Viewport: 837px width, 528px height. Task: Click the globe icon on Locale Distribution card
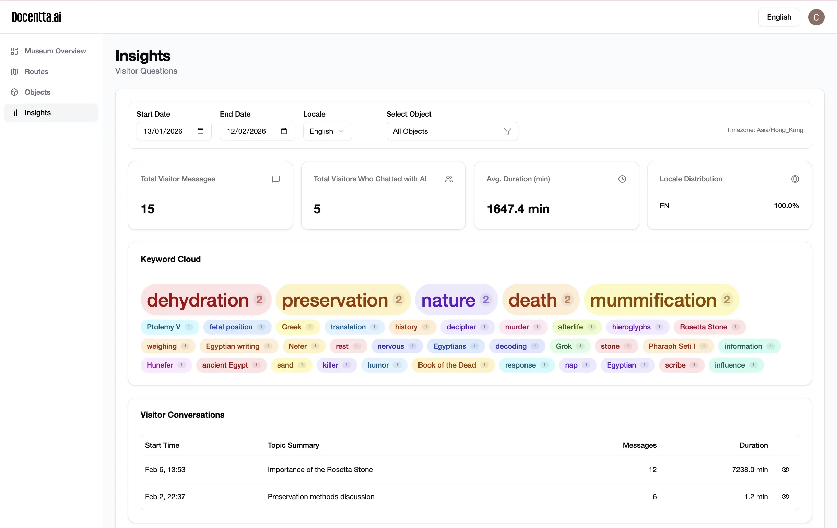pos(795,179)
